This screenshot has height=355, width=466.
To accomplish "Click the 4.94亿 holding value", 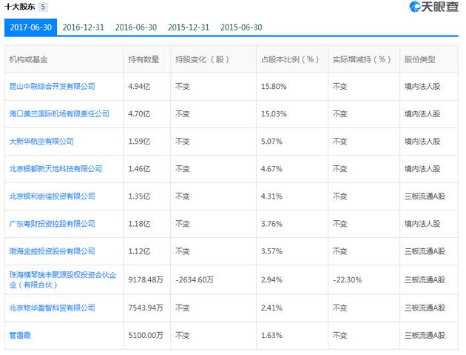I will 139,87.
